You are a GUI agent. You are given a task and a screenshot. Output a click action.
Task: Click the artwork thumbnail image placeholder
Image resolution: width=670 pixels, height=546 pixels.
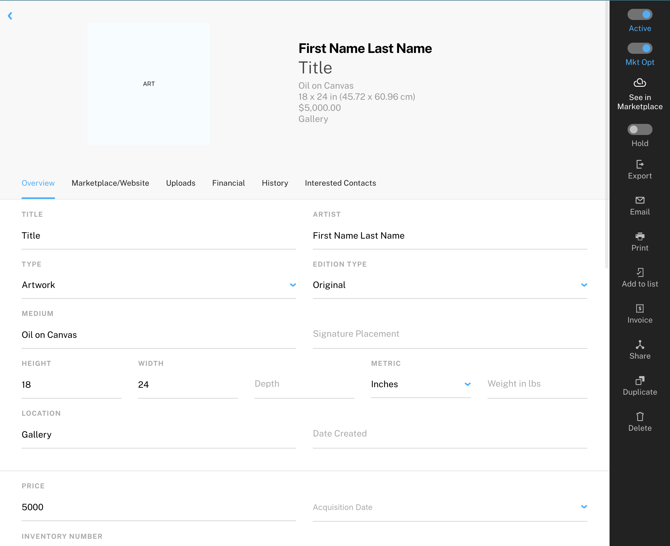(x=148, y=83)
